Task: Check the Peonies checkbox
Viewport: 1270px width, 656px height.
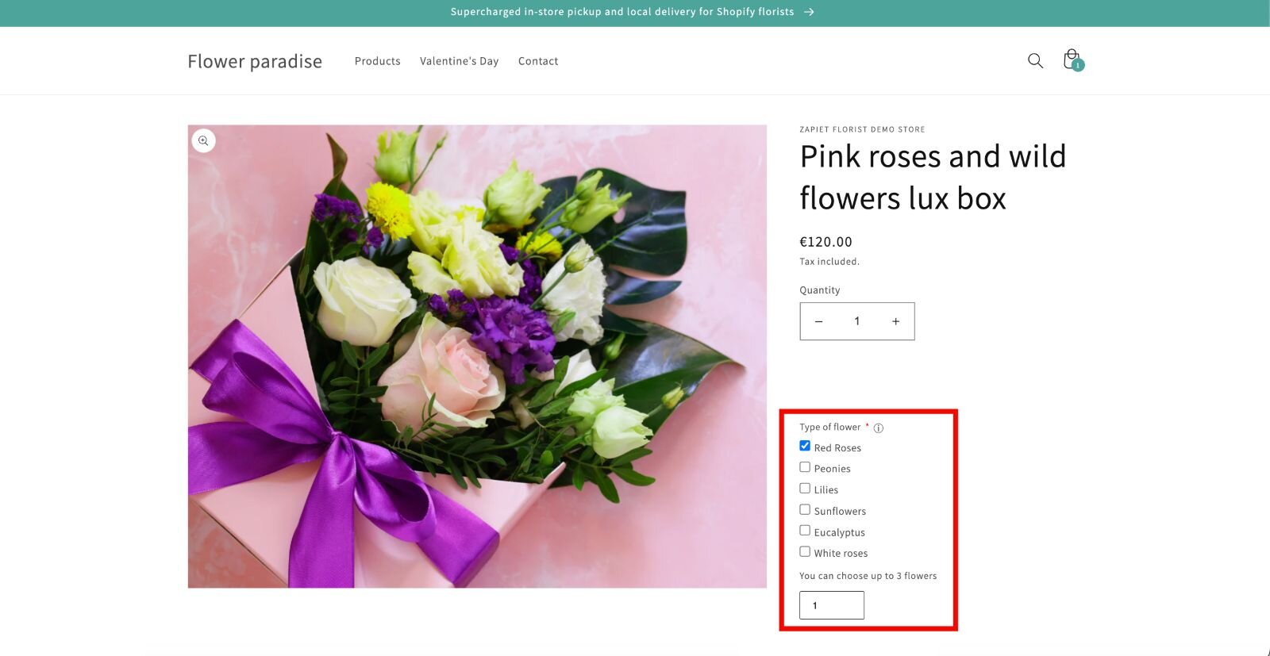Action: click(x=805, y=467)
